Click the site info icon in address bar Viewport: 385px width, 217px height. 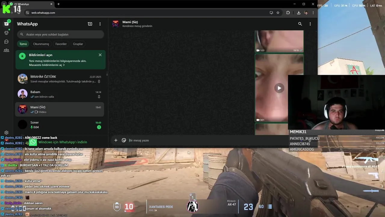pyautogui.click(x=27, y=13)
